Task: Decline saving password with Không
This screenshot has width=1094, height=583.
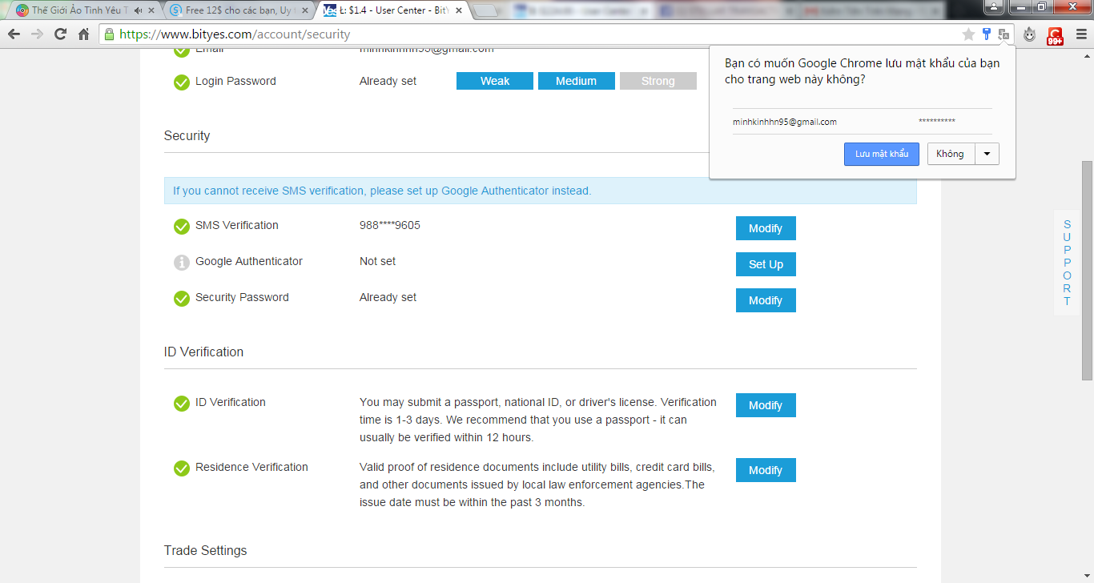Action: tap(951, 154)
